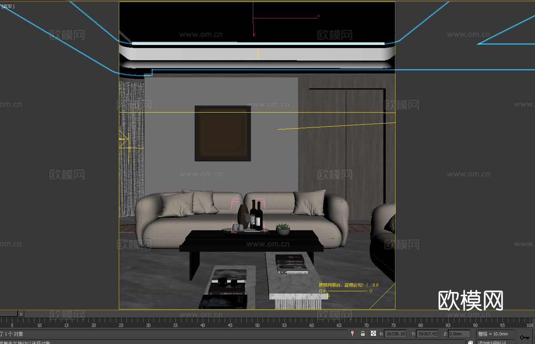Click the Z coordinate field showing 0.0mm
Image resolution: width=535 pixels, height=344 pixels.
click(458, 334)
